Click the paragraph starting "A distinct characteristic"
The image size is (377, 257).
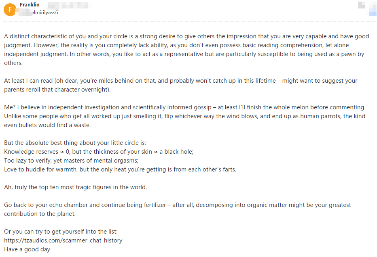point(186,45)
